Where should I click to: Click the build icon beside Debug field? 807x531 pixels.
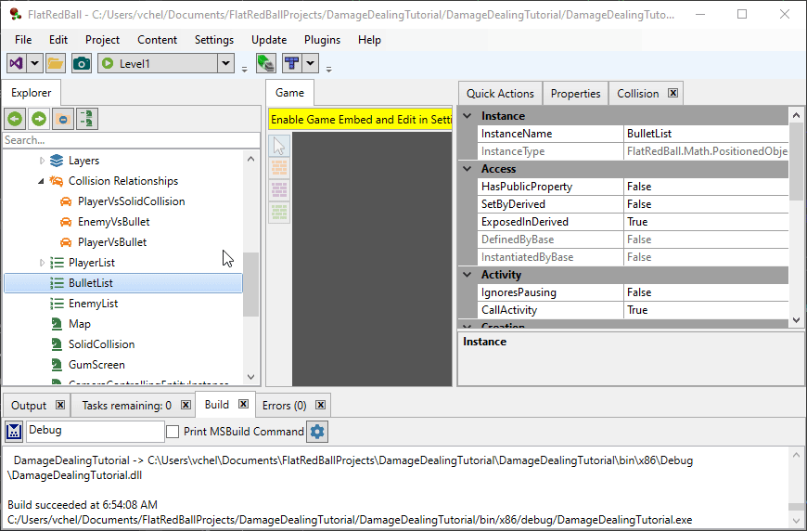point(14,432)
